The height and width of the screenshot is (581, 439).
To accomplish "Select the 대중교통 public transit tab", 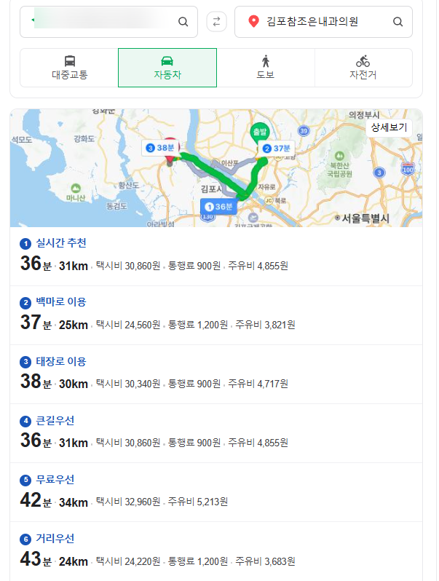I will 69,68.
